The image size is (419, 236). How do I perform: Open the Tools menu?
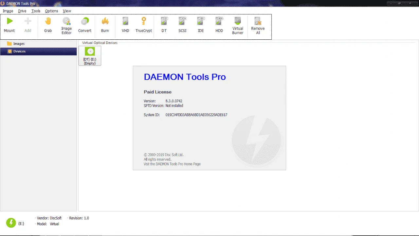[x=36, y=11]
